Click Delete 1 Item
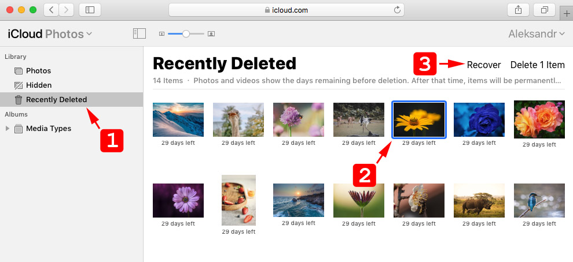Screen dimensions: 573x262 click(538, 65)
